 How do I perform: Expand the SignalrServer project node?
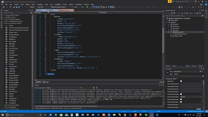167,20
